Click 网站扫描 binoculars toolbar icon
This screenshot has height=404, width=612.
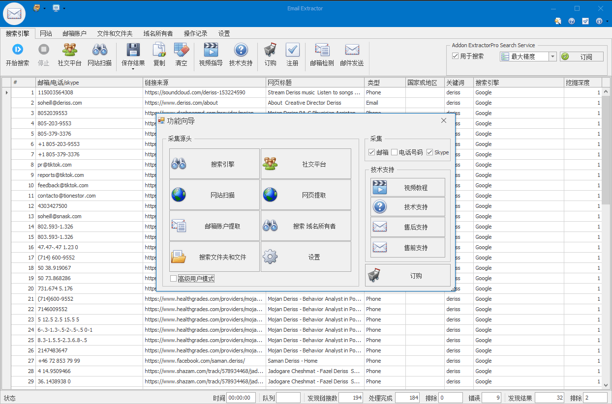(99, 50)
